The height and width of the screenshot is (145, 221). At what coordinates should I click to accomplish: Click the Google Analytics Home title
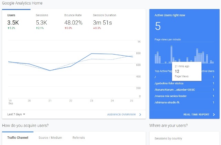(22, 3)
